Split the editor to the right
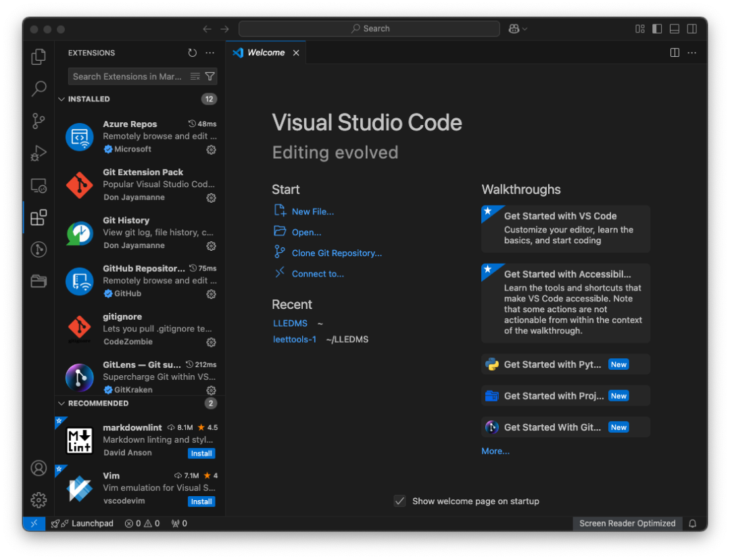Viewport: 730px width, 559px height. click(675, 53)
